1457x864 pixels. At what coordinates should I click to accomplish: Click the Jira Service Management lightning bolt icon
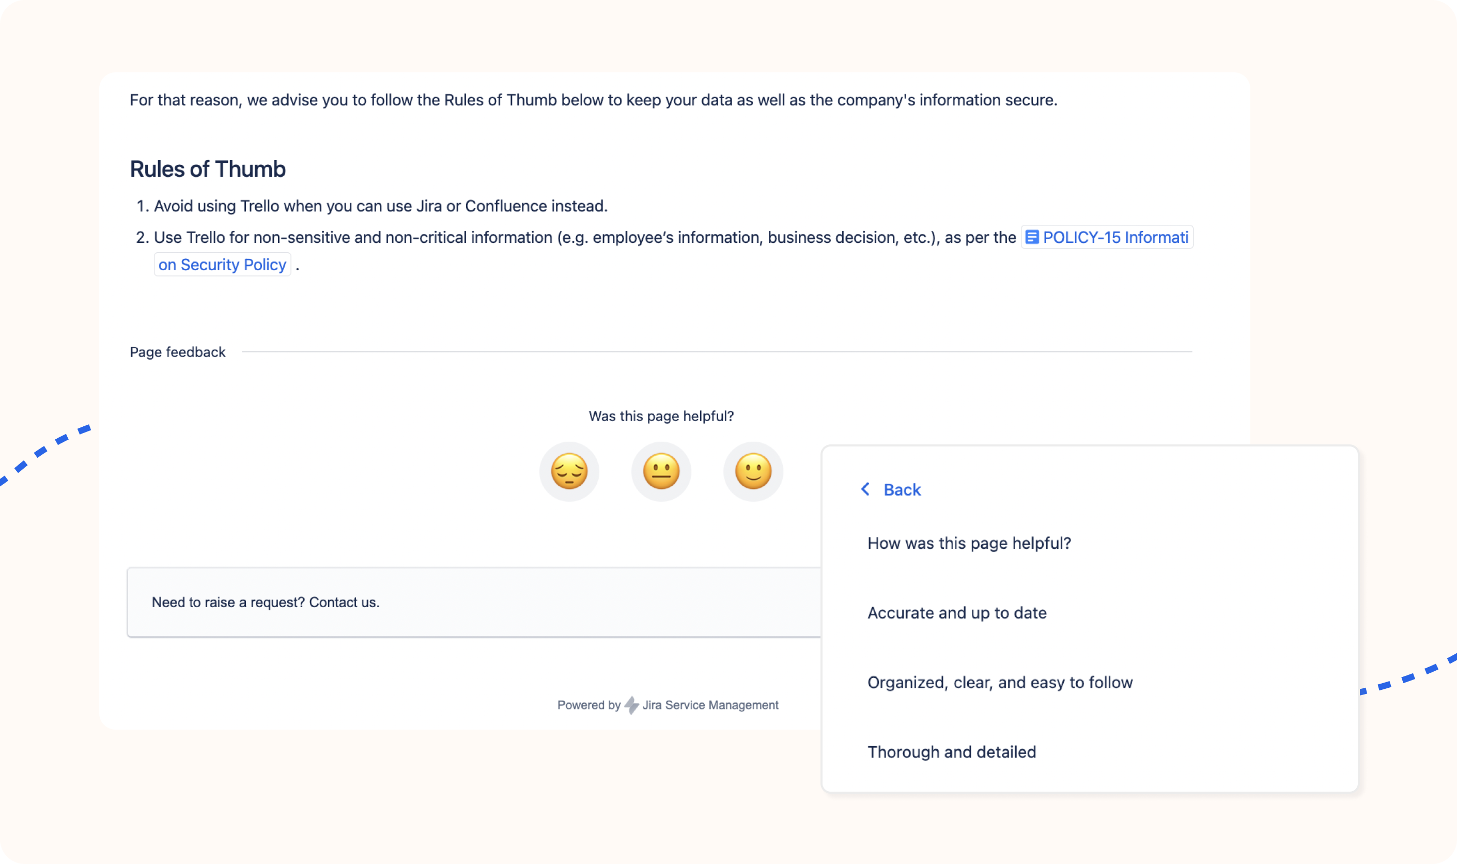[630, 704]
